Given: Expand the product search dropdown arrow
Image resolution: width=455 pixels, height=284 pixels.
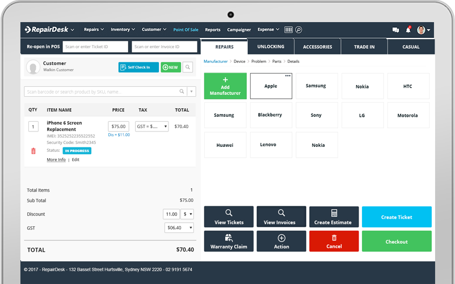Looking at the screenshot, I should 192,92.
